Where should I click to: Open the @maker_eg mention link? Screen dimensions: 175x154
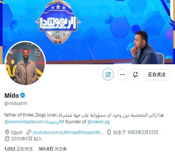coord(98,122)
